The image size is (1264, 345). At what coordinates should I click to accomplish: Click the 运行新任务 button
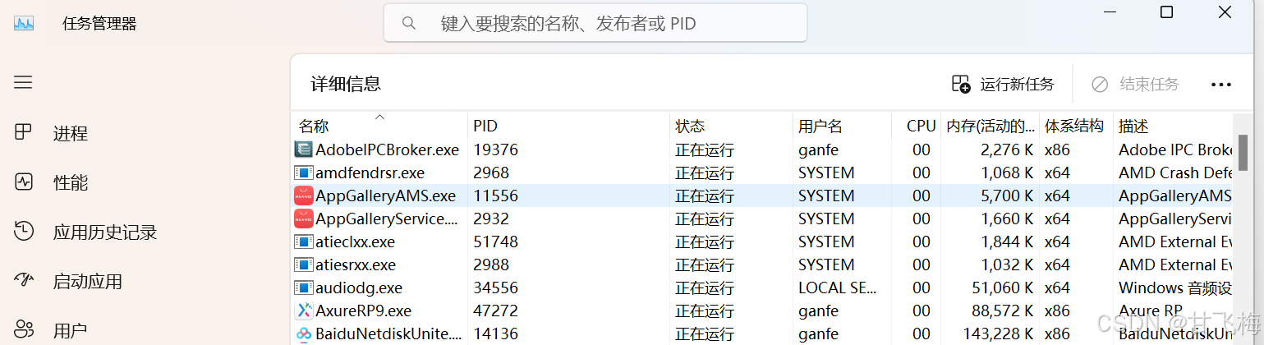click(1003, 84)
